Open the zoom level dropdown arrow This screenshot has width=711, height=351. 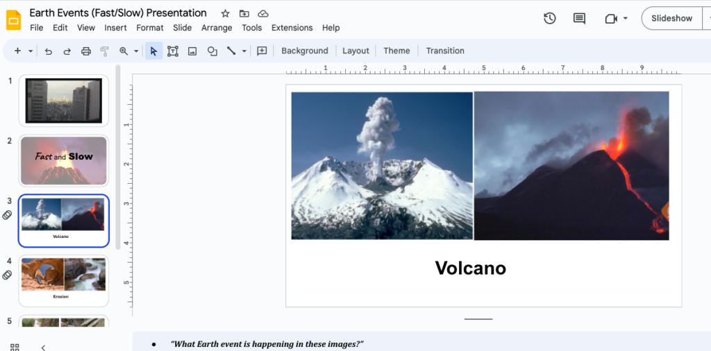[x=136, y=51]
